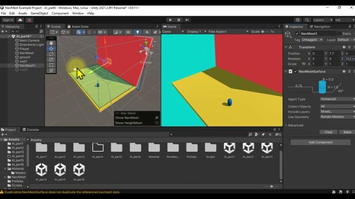The height and width of the screenshot is (199, 355).
Task: Toggle Show NavMesh checkbox
Action: [156, 118]
